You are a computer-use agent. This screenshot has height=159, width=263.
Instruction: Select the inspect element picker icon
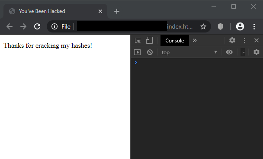tap(138, 40)
